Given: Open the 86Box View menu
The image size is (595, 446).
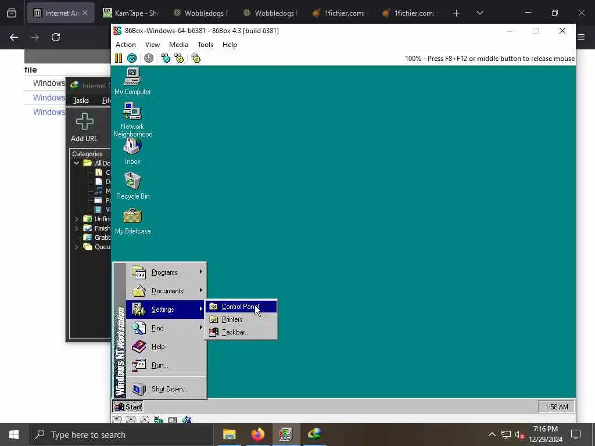Looking at the screenshot, I should 152,44.
